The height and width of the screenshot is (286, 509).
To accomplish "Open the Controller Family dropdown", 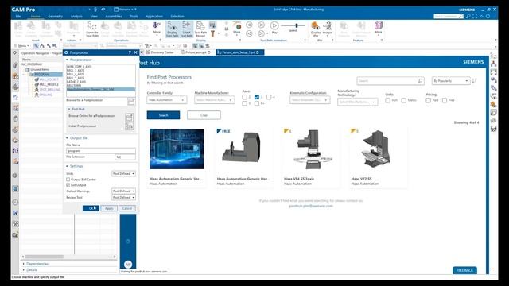I will tap(166, 100).
